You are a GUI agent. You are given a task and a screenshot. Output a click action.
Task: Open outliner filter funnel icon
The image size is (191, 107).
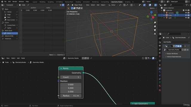[187, 5]
